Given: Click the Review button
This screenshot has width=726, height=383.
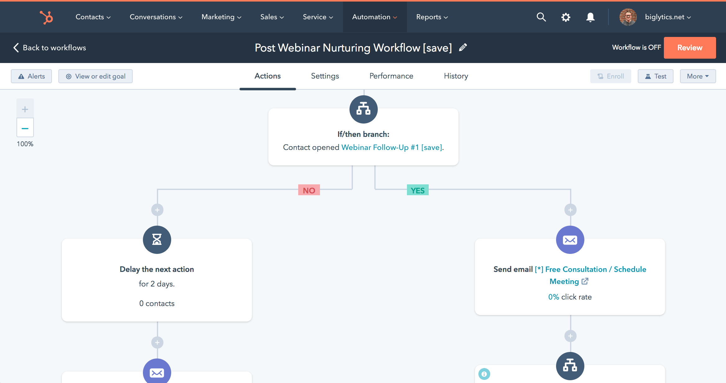Looking at the screenshot, I should (x=690, y=47).
